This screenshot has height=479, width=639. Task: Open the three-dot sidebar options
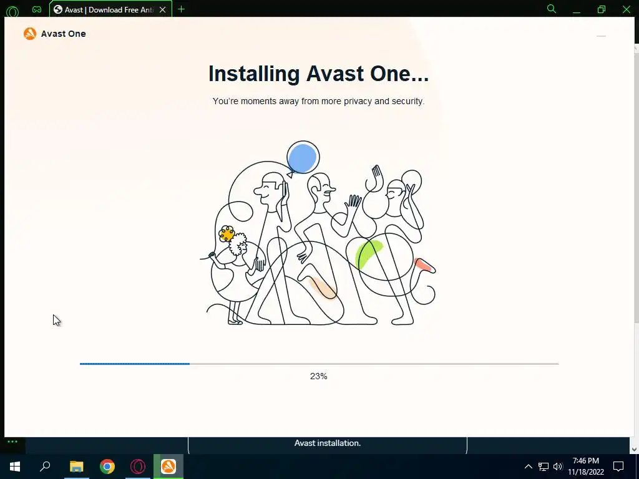tap(12, 442)
